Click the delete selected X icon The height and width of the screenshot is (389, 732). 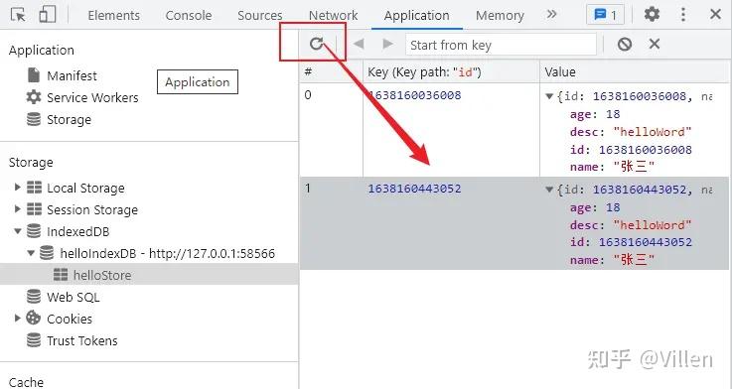[x=655, y=44]
